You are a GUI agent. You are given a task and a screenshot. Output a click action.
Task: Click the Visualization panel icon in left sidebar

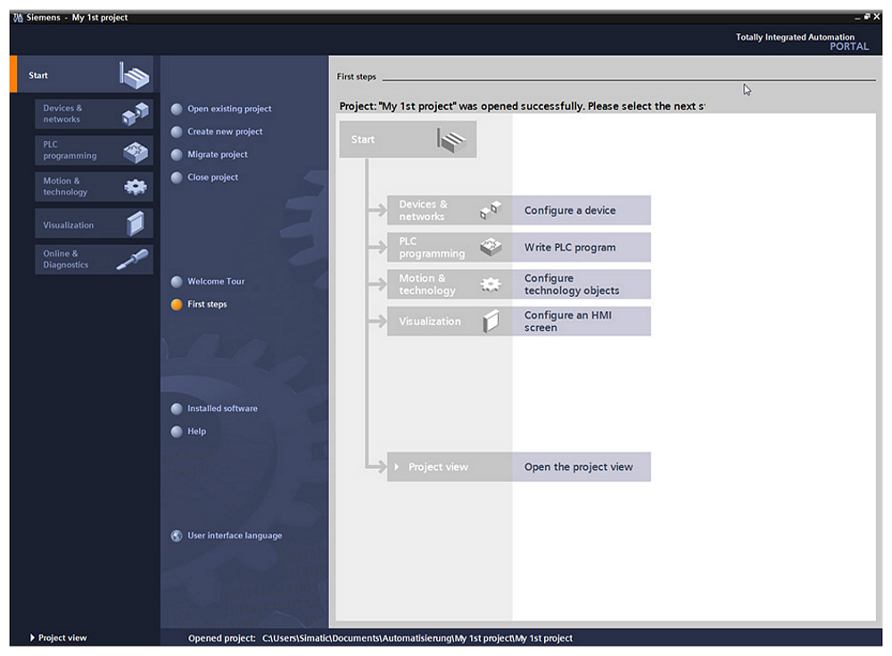pyautogui.click(x=136, y=224)
